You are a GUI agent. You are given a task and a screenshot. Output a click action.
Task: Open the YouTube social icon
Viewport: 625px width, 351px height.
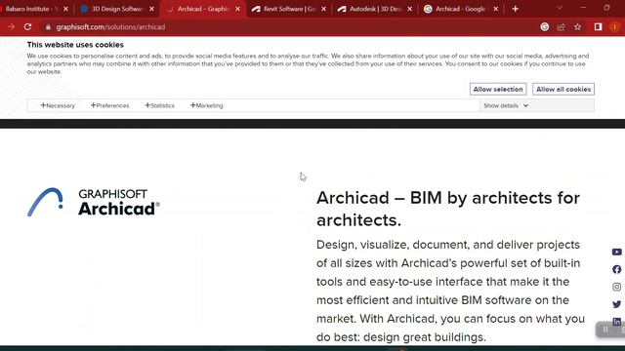tap(616, 252)
